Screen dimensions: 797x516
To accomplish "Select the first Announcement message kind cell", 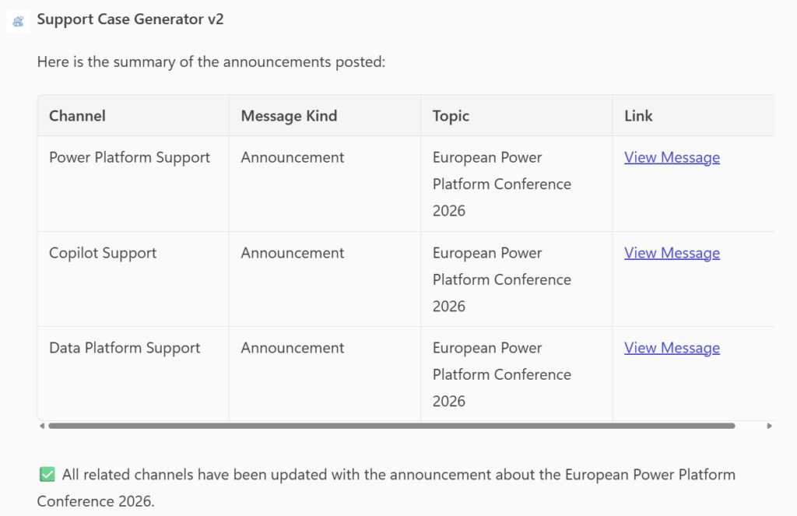I will (292, 157).
